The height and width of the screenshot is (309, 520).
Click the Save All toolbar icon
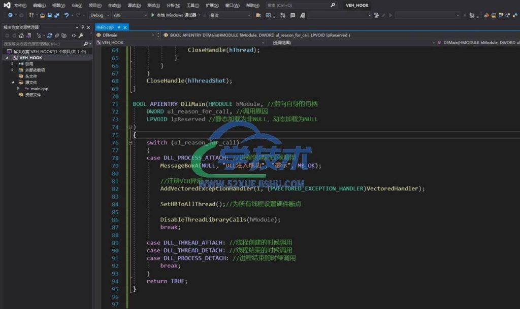tap(56, 15)
